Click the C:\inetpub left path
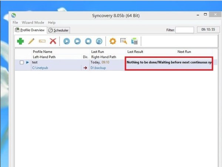Screen dimensions: 222x167 (40, 68)
